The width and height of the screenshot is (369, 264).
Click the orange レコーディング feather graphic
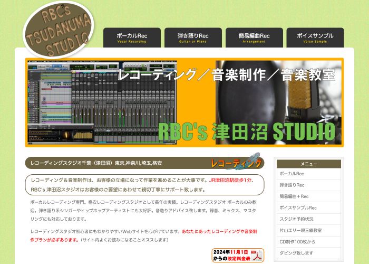(x=236, y=162)
